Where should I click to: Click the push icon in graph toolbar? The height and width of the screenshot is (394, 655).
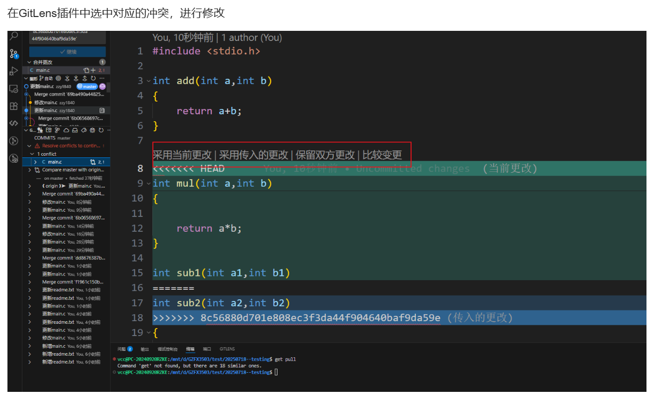(85, 78)
